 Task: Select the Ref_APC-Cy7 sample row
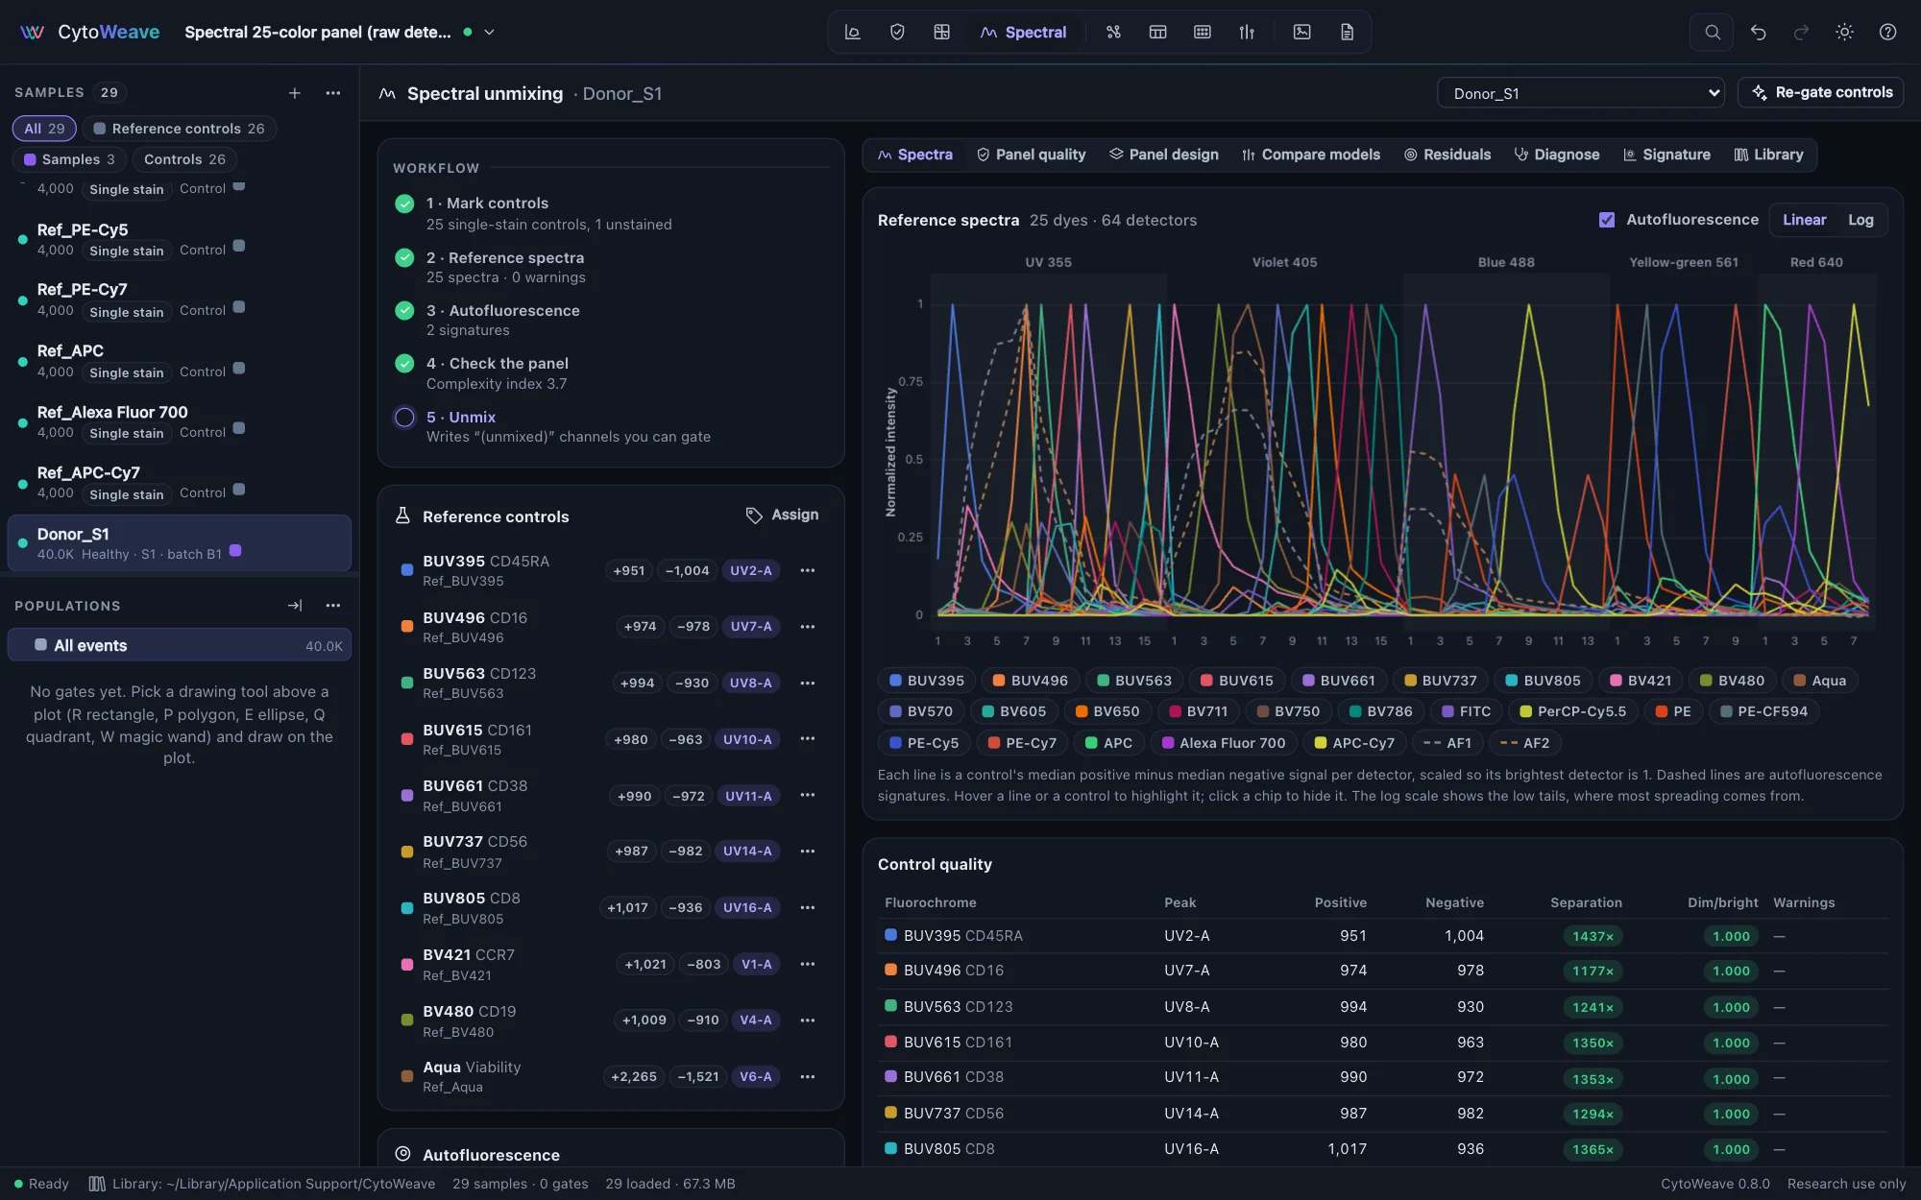pos(180,482)
